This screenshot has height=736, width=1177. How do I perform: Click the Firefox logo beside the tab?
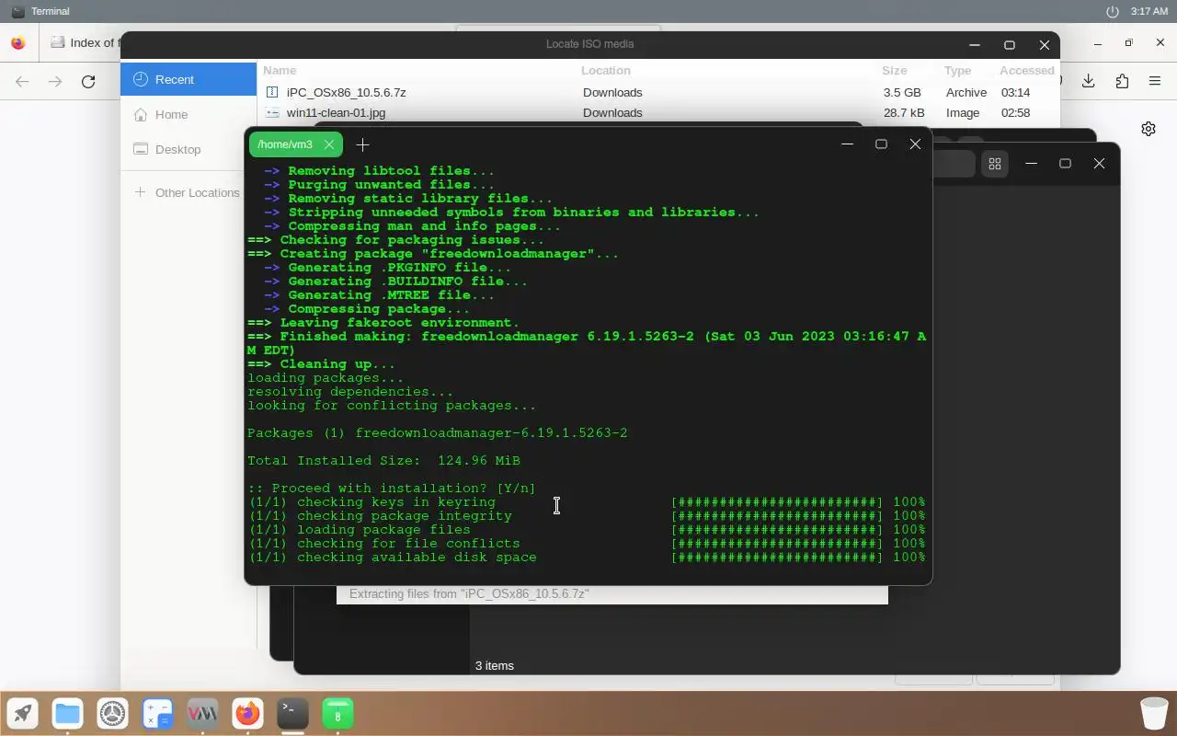17,42
